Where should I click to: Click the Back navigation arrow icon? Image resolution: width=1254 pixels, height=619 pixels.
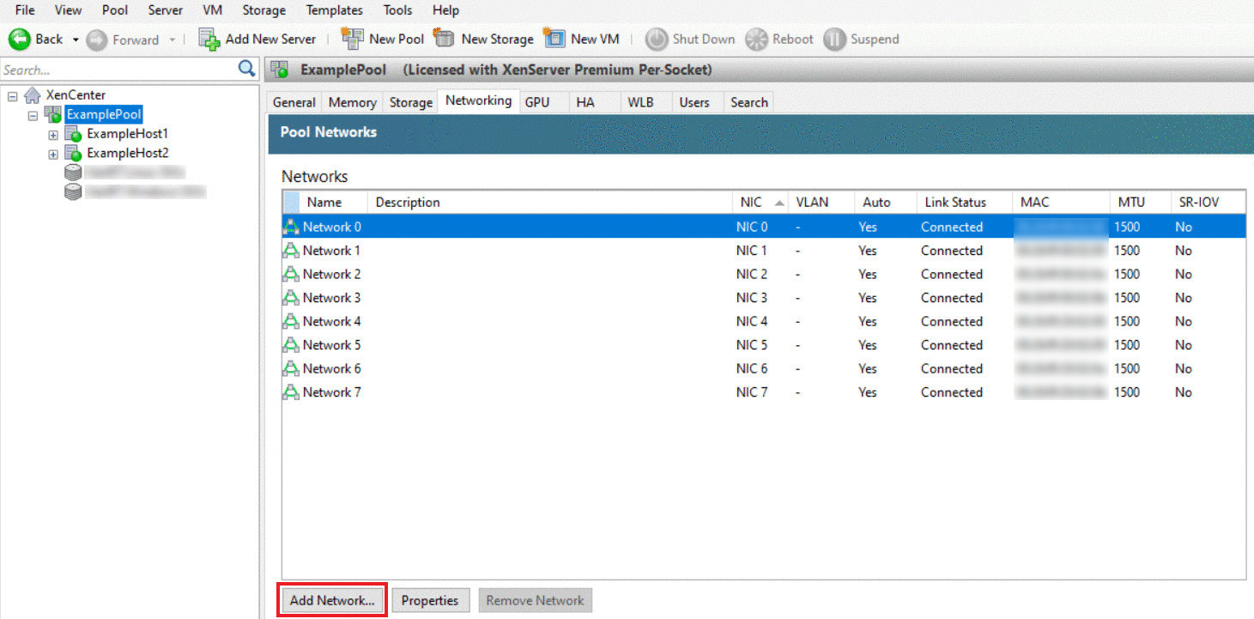[20, 39]
